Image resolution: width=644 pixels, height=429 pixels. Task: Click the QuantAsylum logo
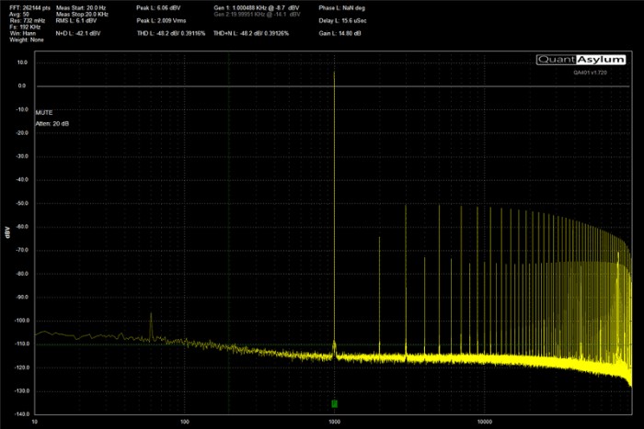[581, 60]
